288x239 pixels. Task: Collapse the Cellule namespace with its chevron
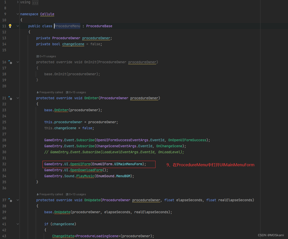[17, 14]
